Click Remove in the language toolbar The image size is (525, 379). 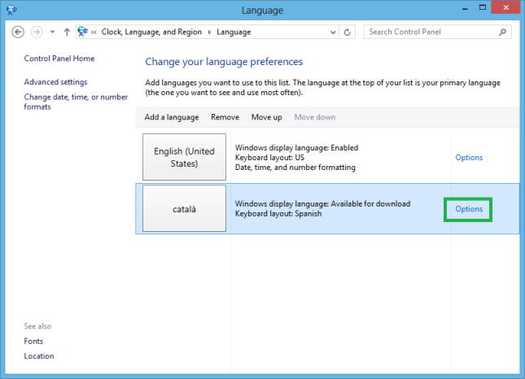click(x=225, y=117)
